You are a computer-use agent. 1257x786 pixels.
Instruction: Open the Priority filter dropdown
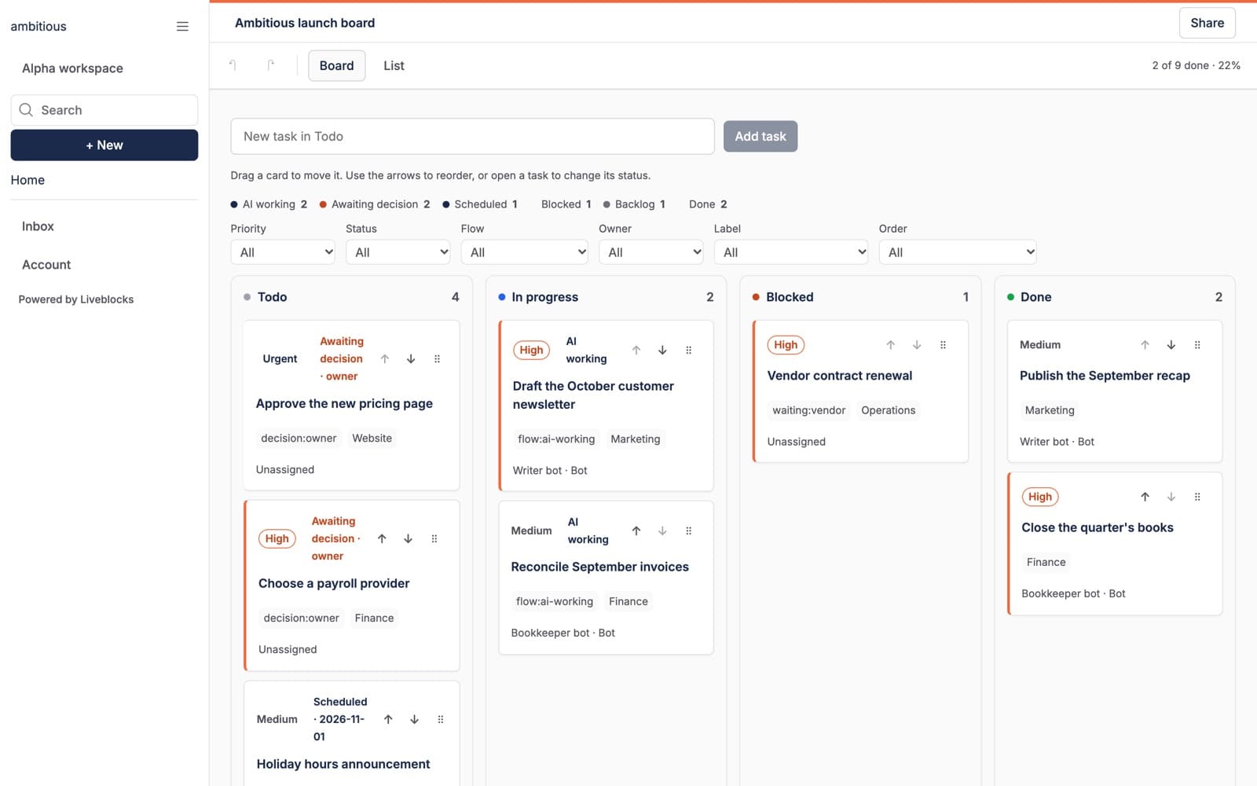coord(283,252)
